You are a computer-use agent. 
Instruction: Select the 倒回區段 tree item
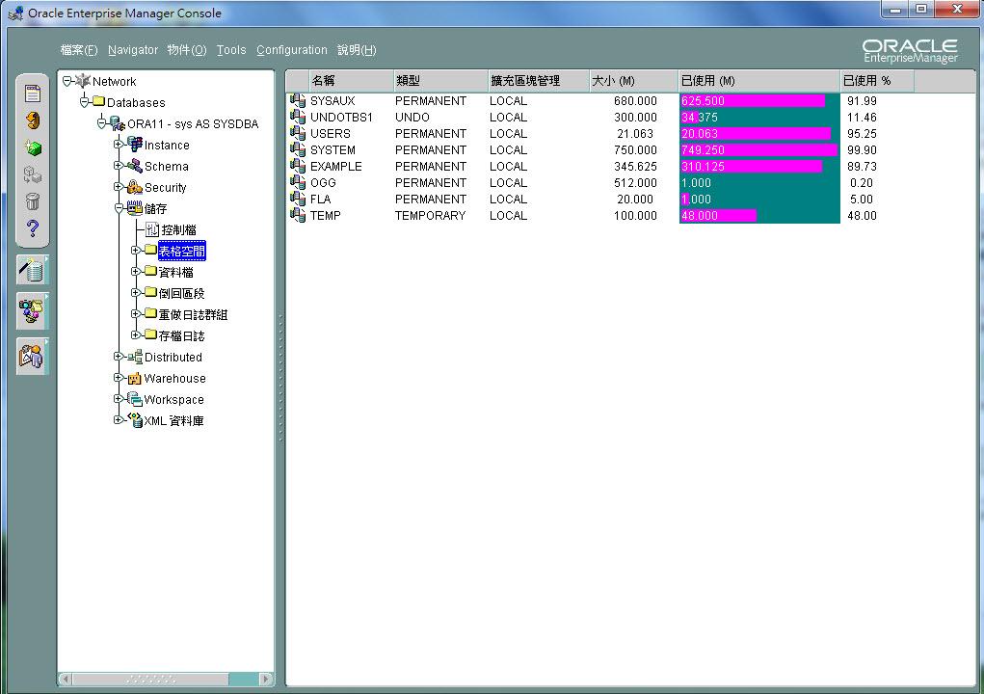coord(181,293)
